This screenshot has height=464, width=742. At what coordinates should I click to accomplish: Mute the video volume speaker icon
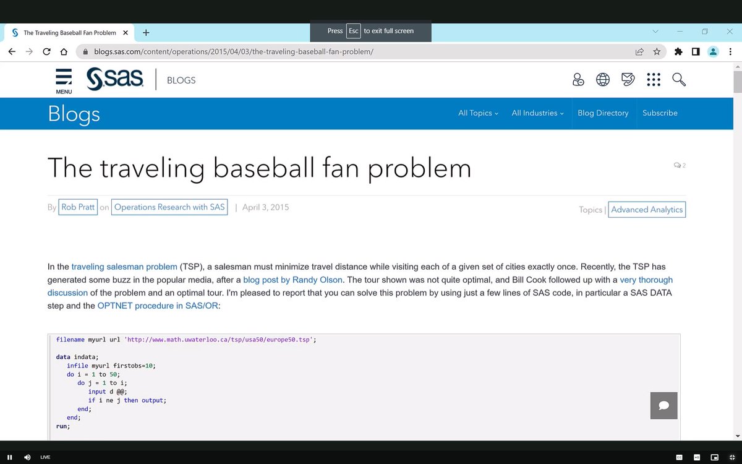pyautogui.click(x=27, y=457)
